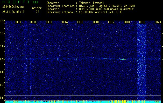Click the 0620 time marker

pyautogui.click(x=158, y=22)
